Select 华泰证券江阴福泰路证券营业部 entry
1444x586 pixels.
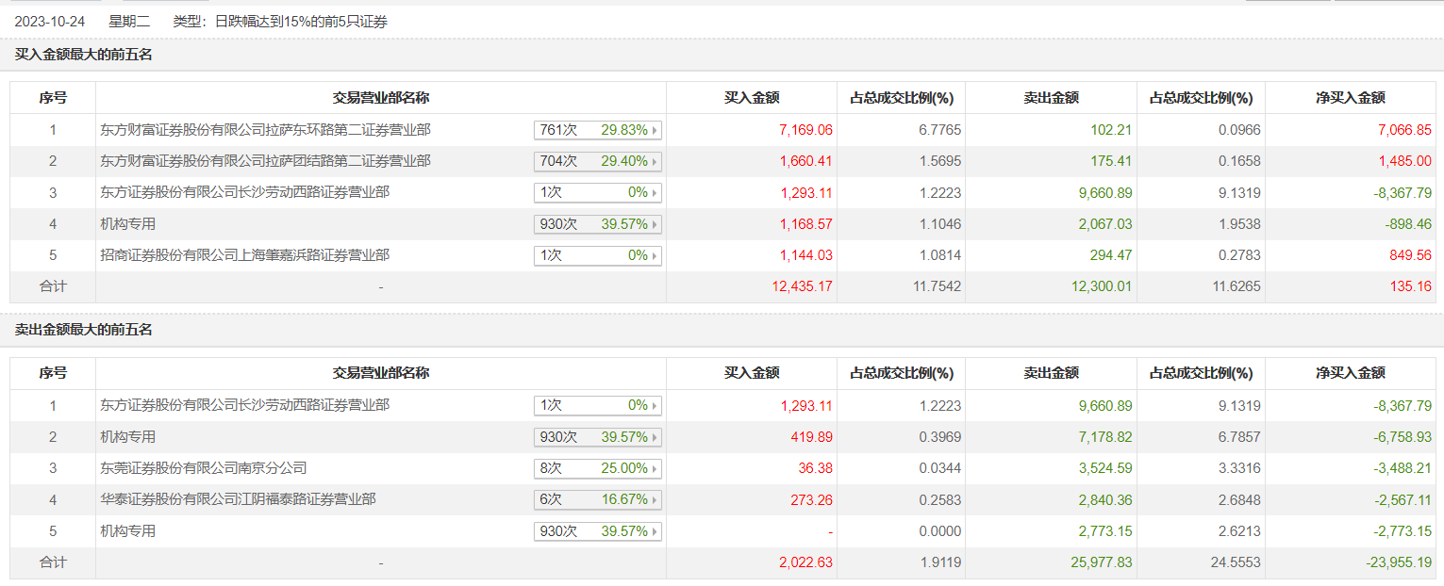pyautogui.click(x=238, y=499)
